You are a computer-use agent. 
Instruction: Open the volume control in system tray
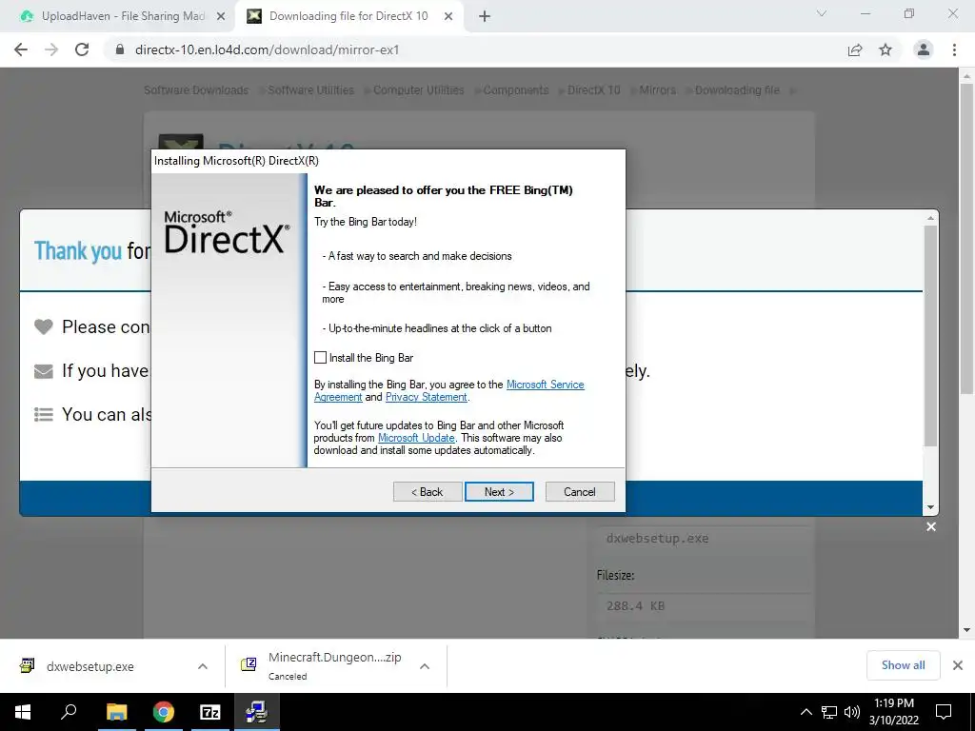tap(852, 712)
